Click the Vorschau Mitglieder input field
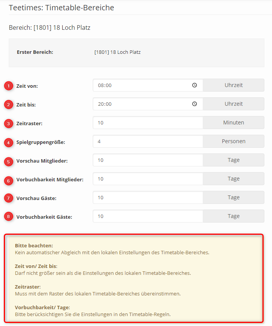 pos(148,160)
